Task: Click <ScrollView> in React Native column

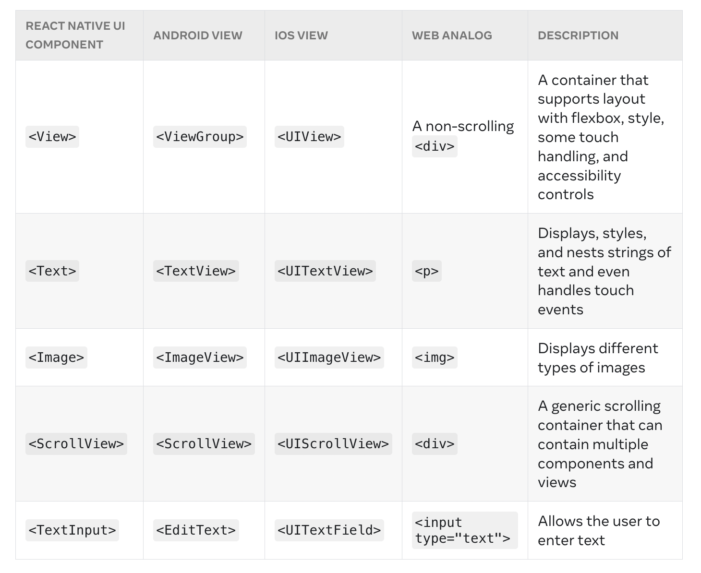Action: click(x=76, y=444)
